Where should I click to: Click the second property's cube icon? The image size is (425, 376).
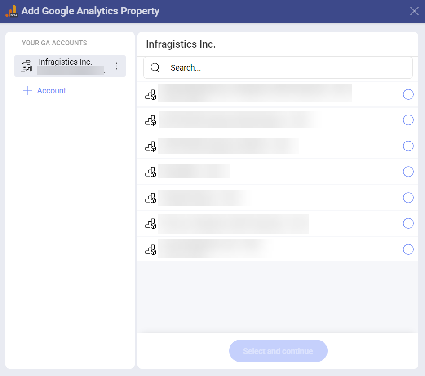(x=151, y=120)
